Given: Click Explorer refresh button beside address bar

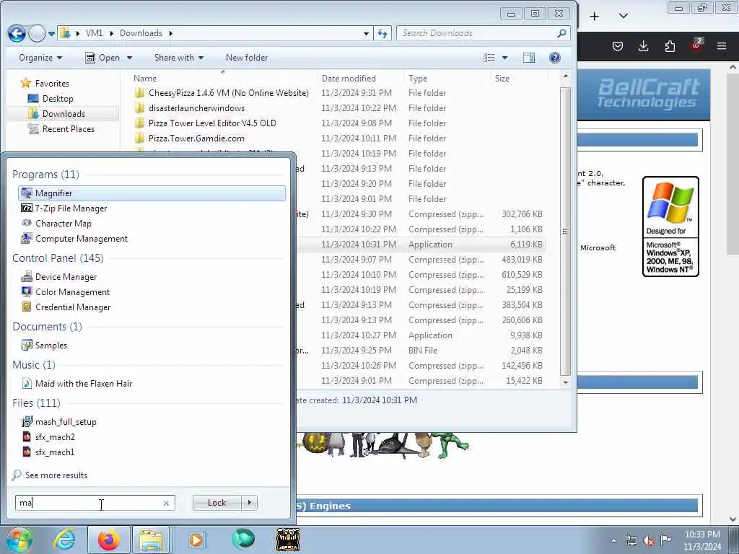Looking at the screenshot, I should coord(382,33).
